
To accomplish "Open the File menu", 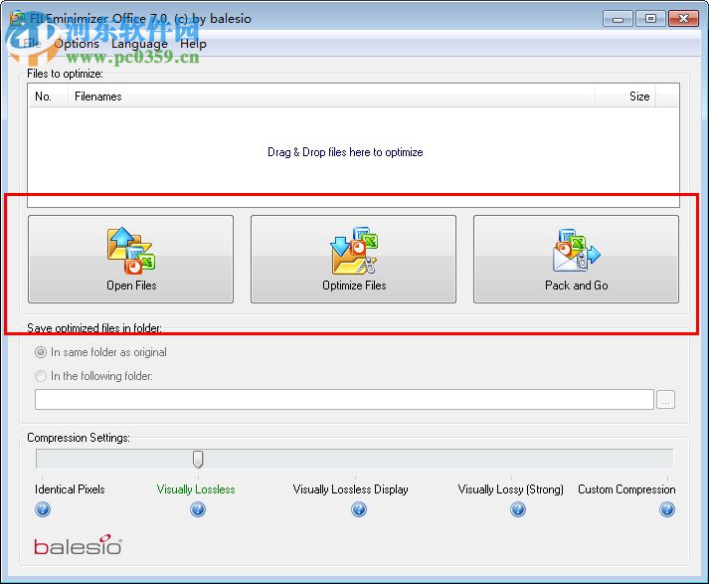I will click(32, 44).
